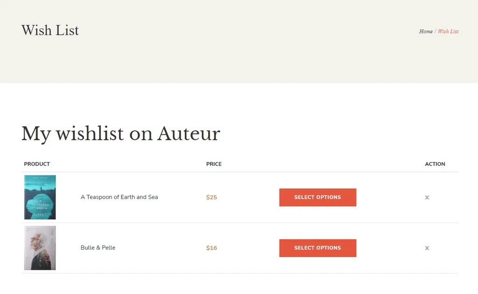Click the word Auteur in the heading
Screen dimensions: 478x294
[189, 134]
